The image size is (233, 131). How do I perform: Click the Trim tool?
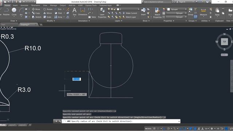58,9
